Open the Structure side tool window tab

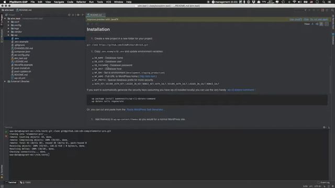[x=2, y=36]
